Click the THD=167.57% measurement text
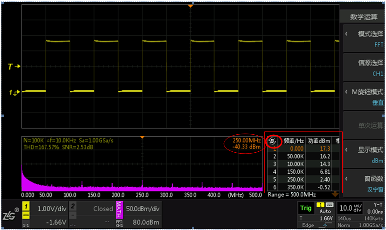This screenshot has height=230, width=386. click(41, 147)
